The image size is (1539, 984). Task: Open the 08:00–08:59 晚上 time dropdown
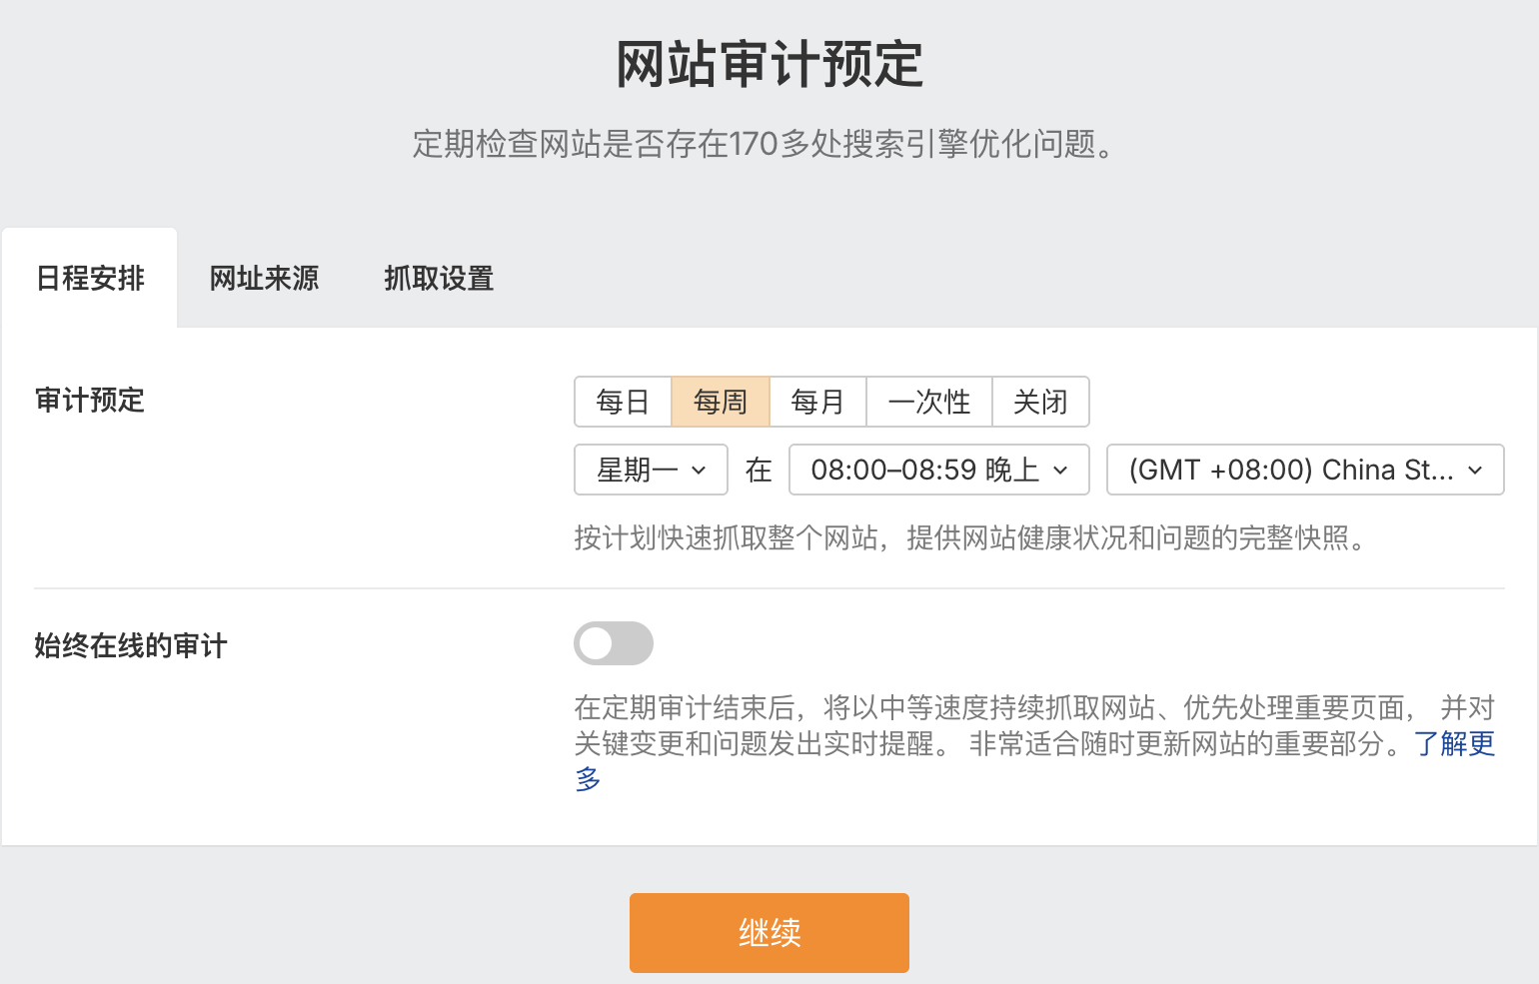pyautogui.click(x=938, y=470)
